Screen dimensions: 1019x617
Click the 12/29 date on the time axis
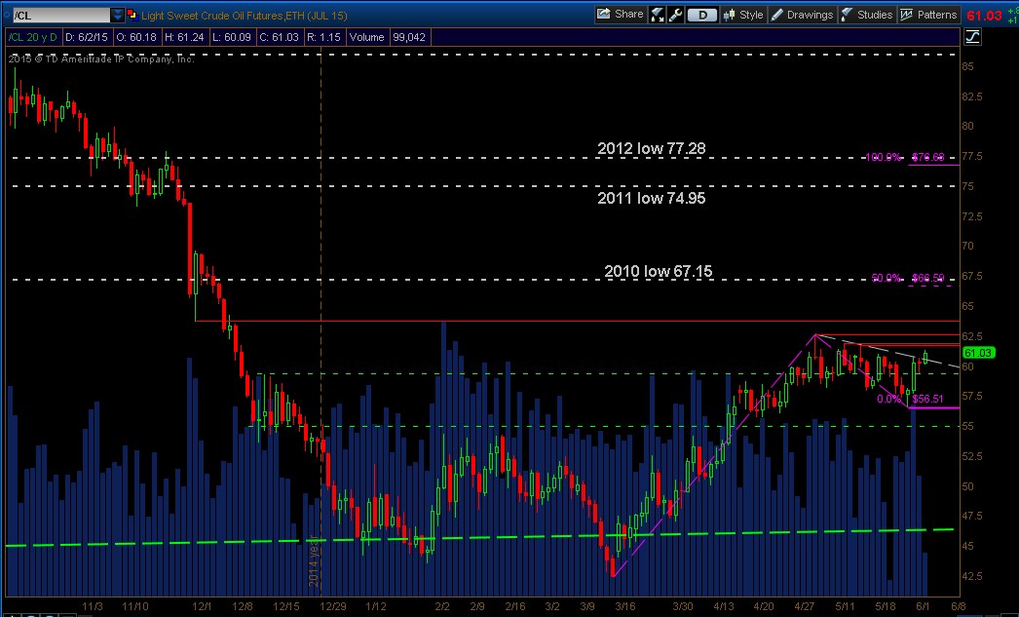point(333,606)
